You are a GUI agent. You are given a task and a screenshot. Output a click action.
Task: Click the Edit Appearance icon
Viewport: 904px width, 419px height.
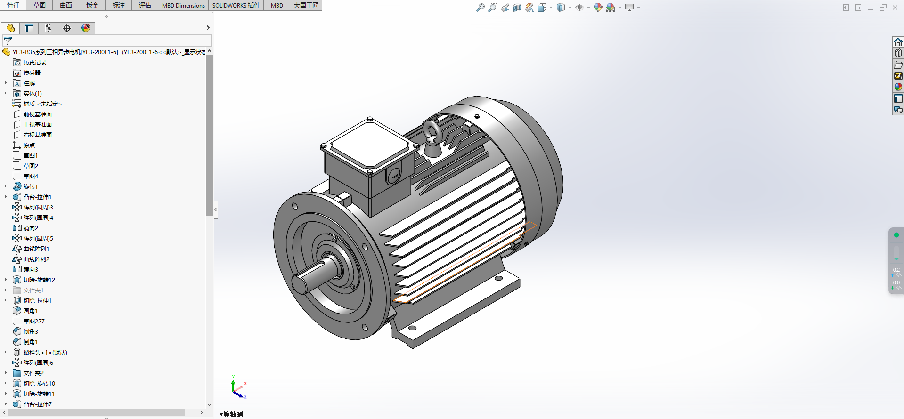[598, 8]
